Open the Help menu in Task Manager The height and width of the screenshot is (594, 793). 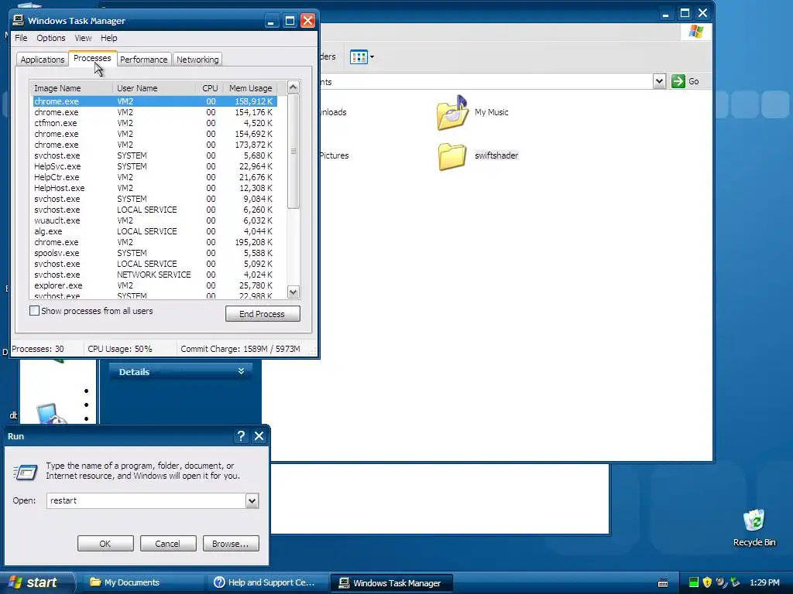click(108, 38)
